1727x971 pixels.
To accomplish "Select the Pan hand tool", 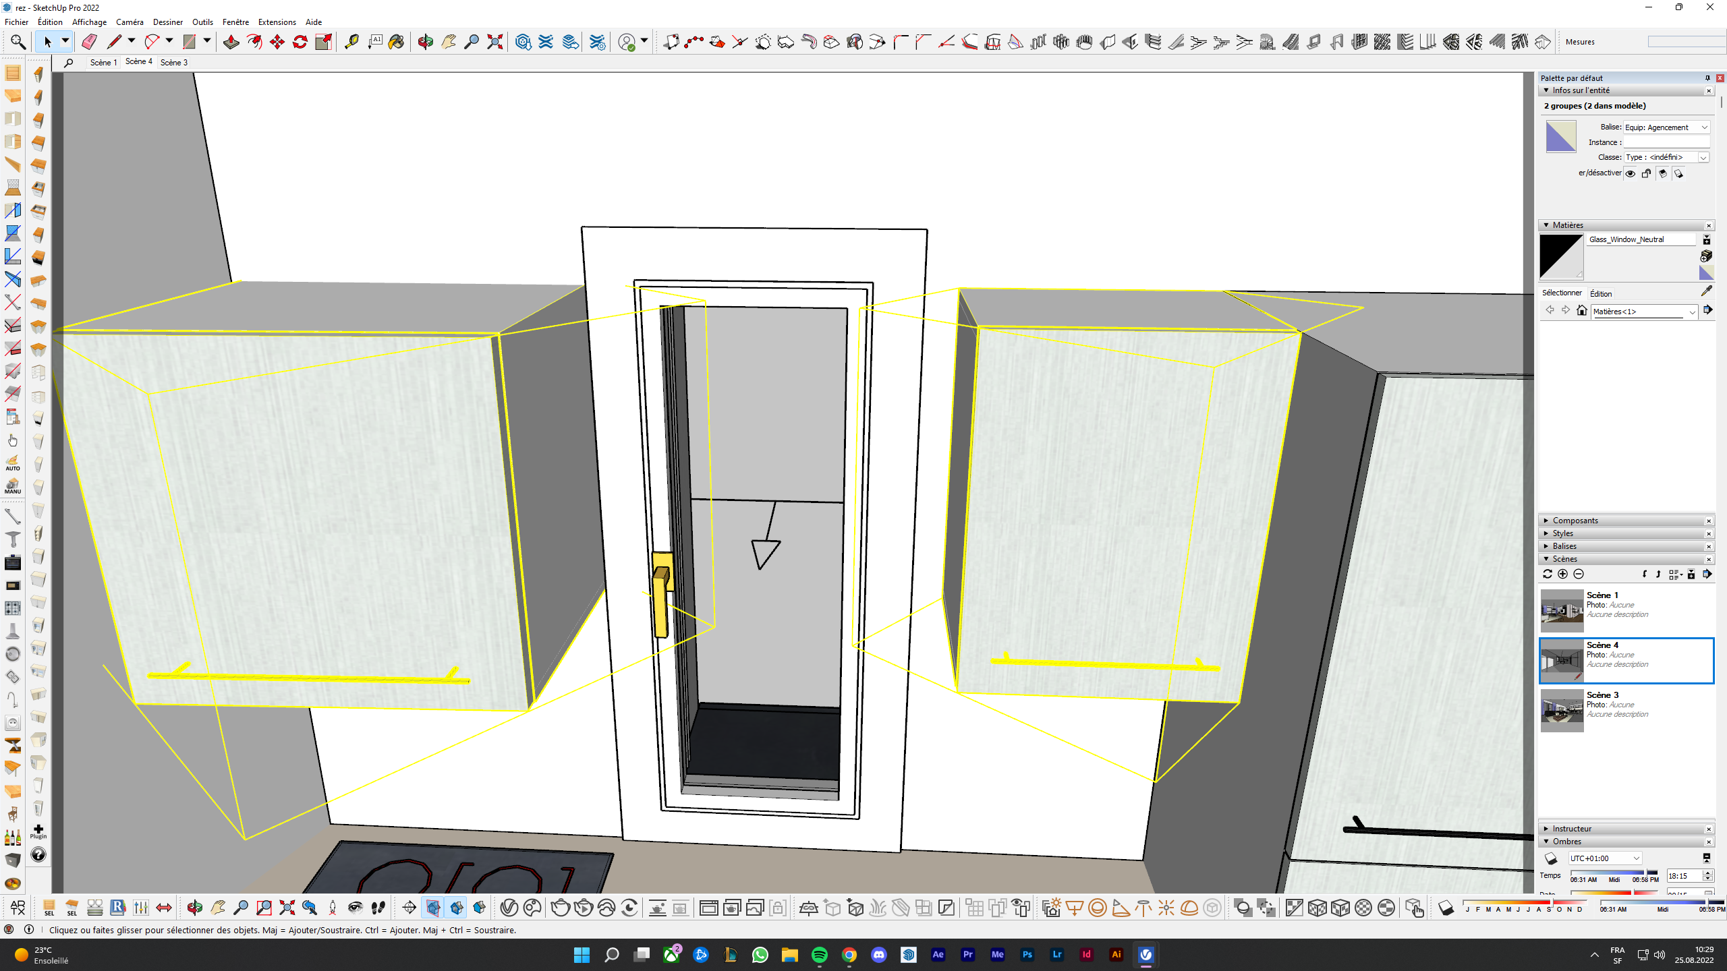I will click(449, 42).
